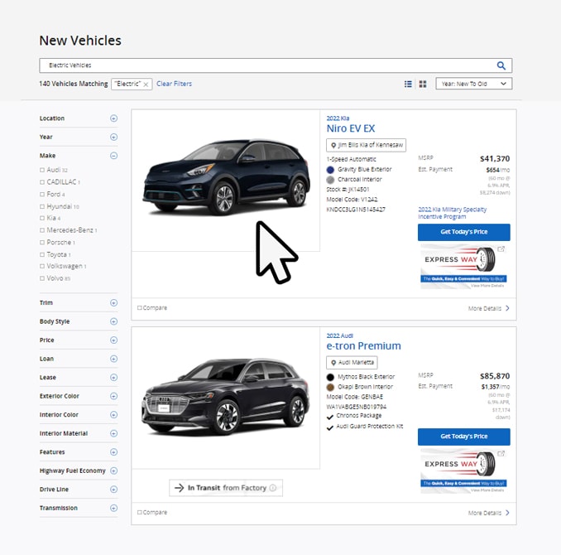561x555 pixels.
Task: Collapse the Make filter
Action: coord(114,156)
